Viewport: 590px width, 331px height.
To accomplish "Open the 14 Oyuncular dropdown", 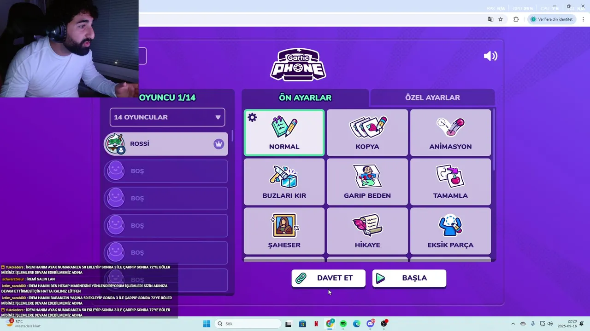I will [x=167, y=117].
